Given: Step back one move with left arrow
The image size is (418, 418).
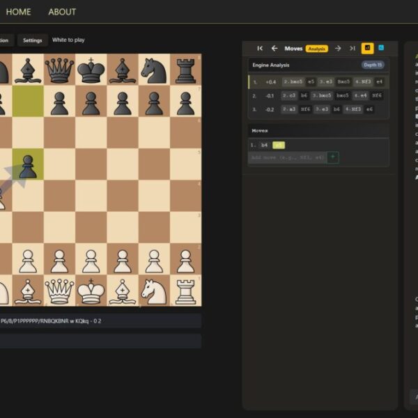Looking at the screenshot, I should pyautogui.click(x=274, y=49).
